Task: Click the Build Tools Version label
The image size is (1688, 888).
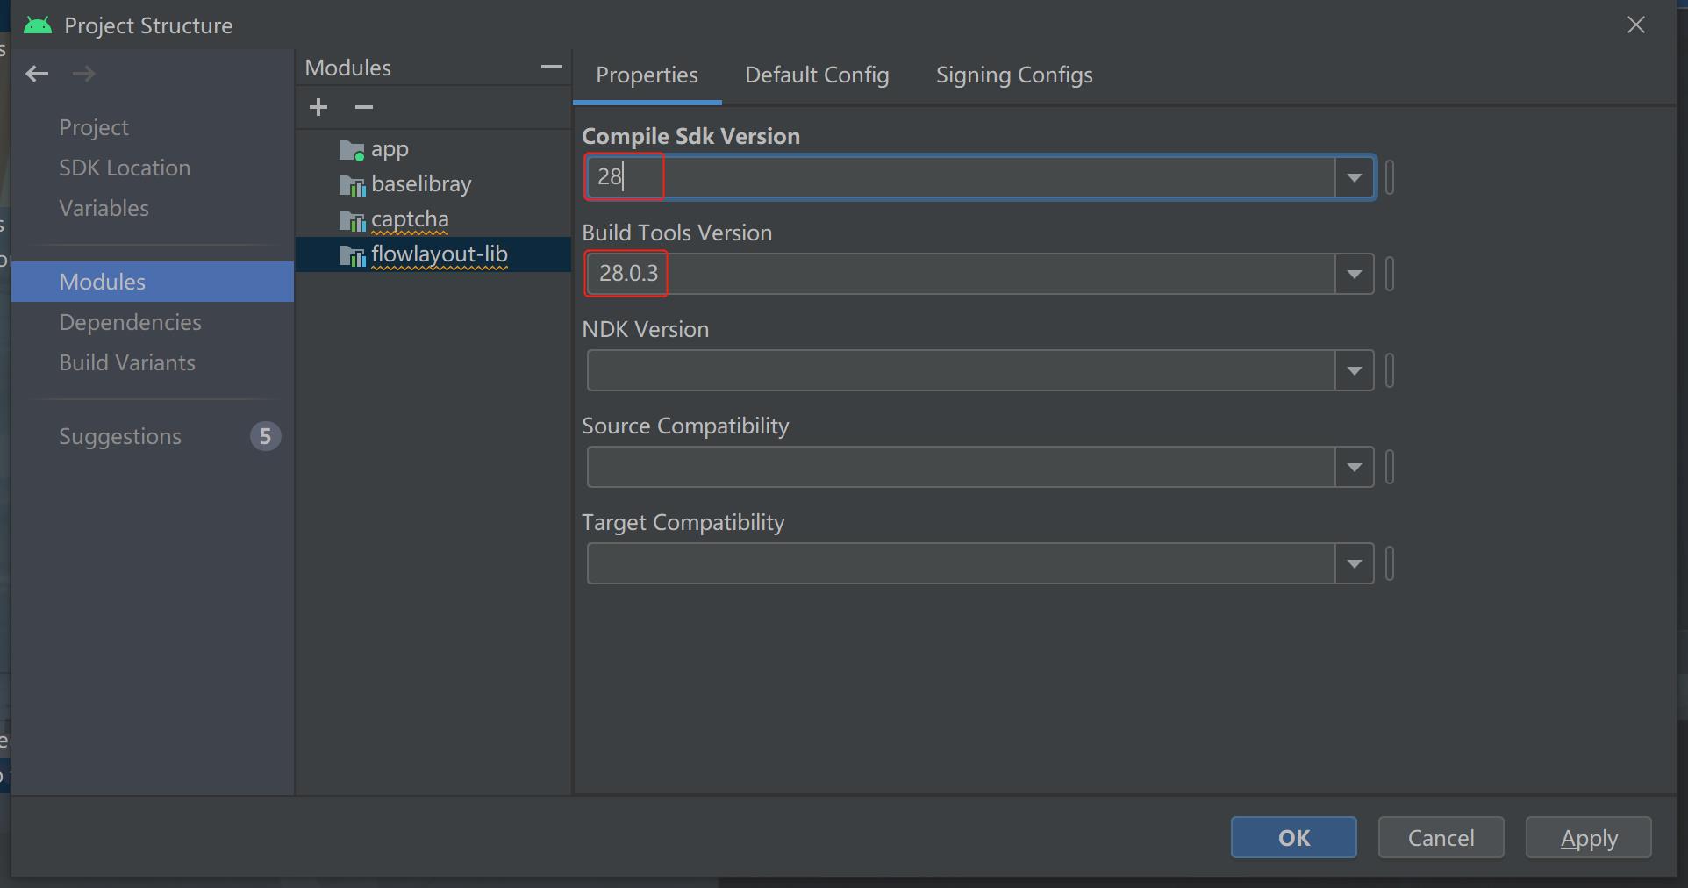Action: (x=677, y=233)
